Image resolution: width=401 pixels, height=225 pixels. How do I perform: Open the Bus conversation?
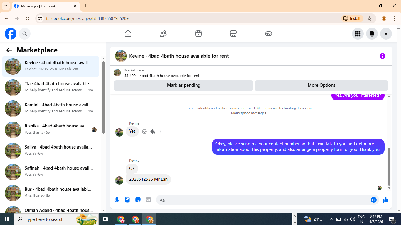coord(51,193)
